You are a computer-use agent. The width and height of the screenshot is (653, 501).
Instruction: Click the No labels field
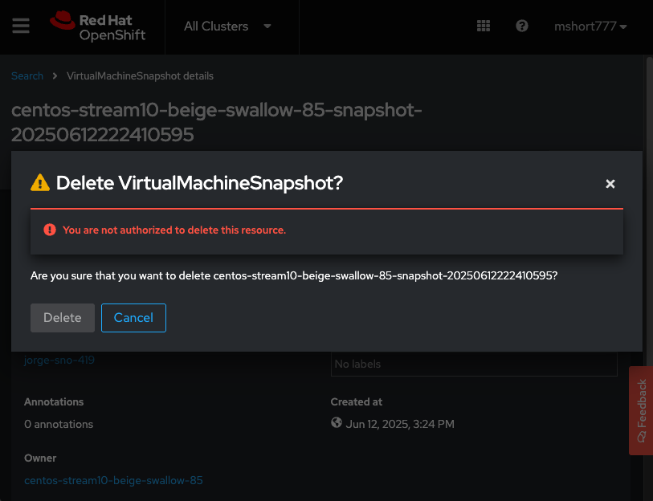[x=474, y=365]
